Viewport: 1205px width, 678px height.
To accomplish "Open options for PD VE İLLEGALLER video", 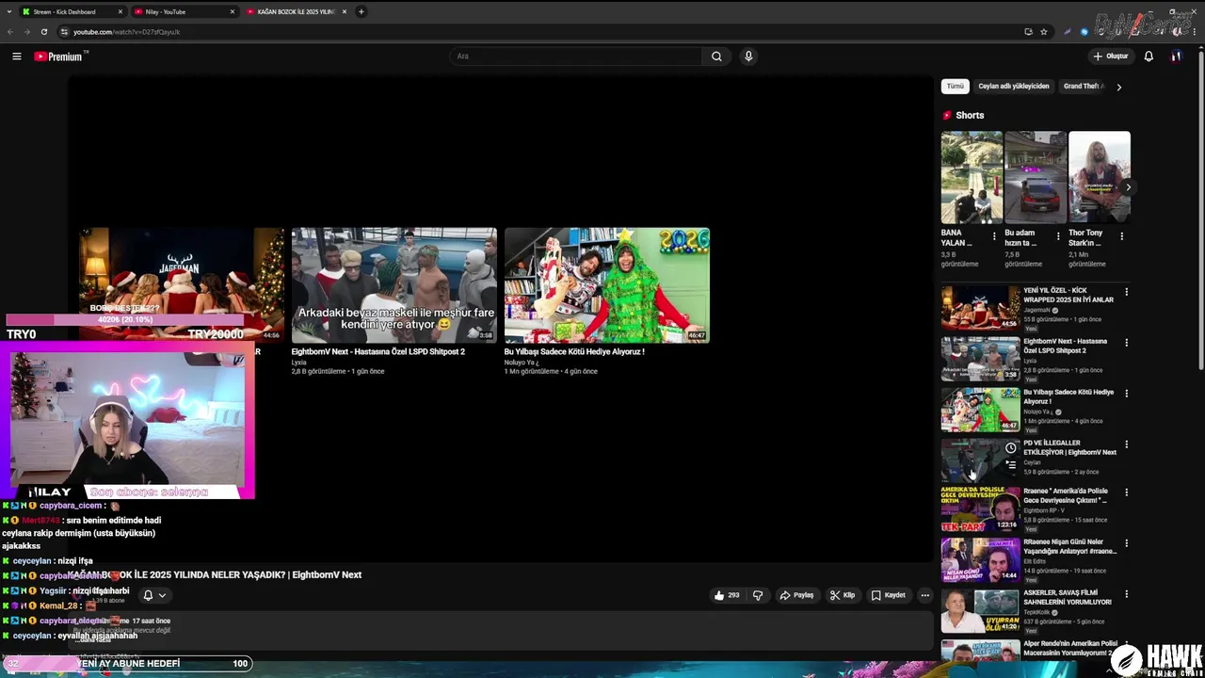I will click(x=1126, y=444).
